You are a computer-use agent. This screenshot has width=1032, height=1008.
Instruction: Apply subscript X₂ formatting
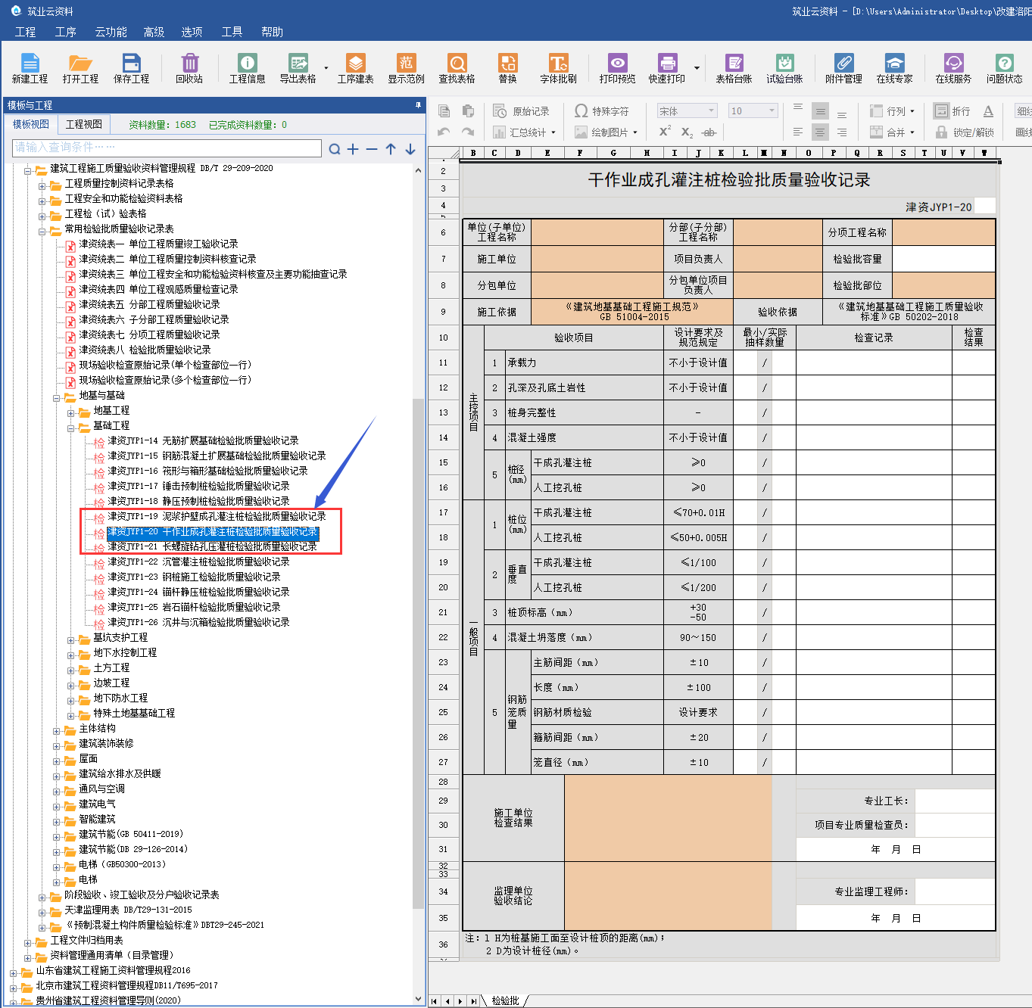687,132
